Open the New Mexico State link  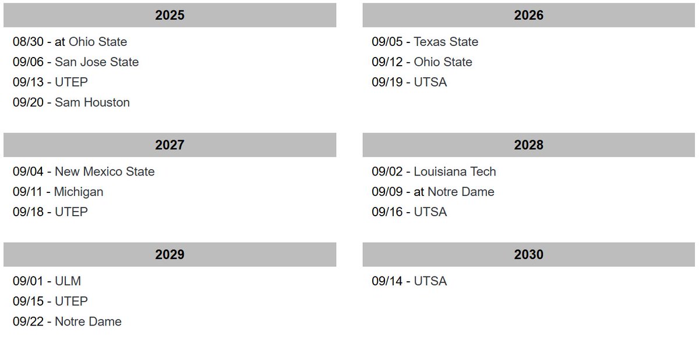pos(104,172)
